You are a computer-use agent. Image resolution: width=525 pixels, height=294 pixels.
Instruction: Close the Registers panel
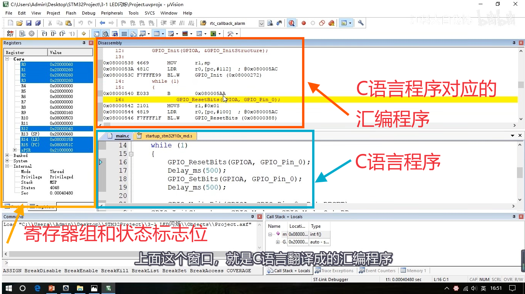pos(91,43)
